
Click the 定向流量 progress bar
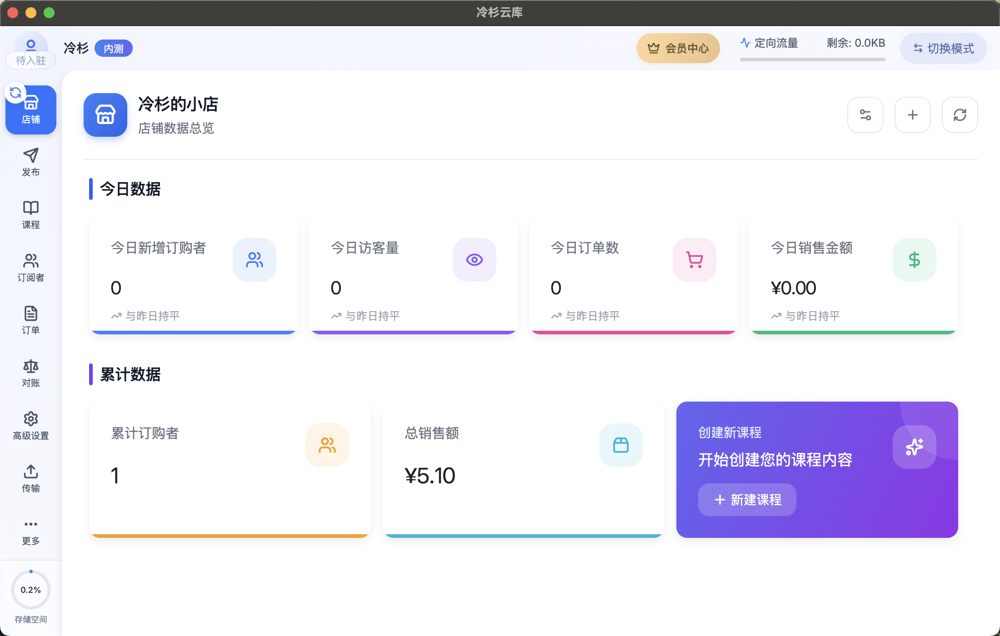[x=812, y=60]
